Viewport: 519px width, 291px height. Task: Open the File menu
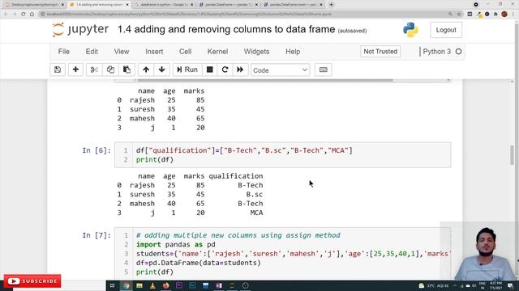click(64, 52)
